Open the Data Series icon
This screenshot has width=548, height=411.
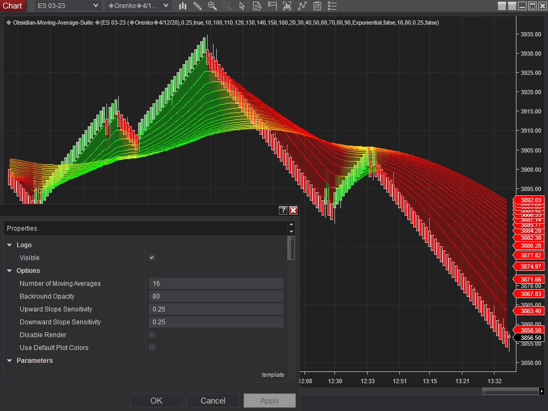(x=258, y=6)
